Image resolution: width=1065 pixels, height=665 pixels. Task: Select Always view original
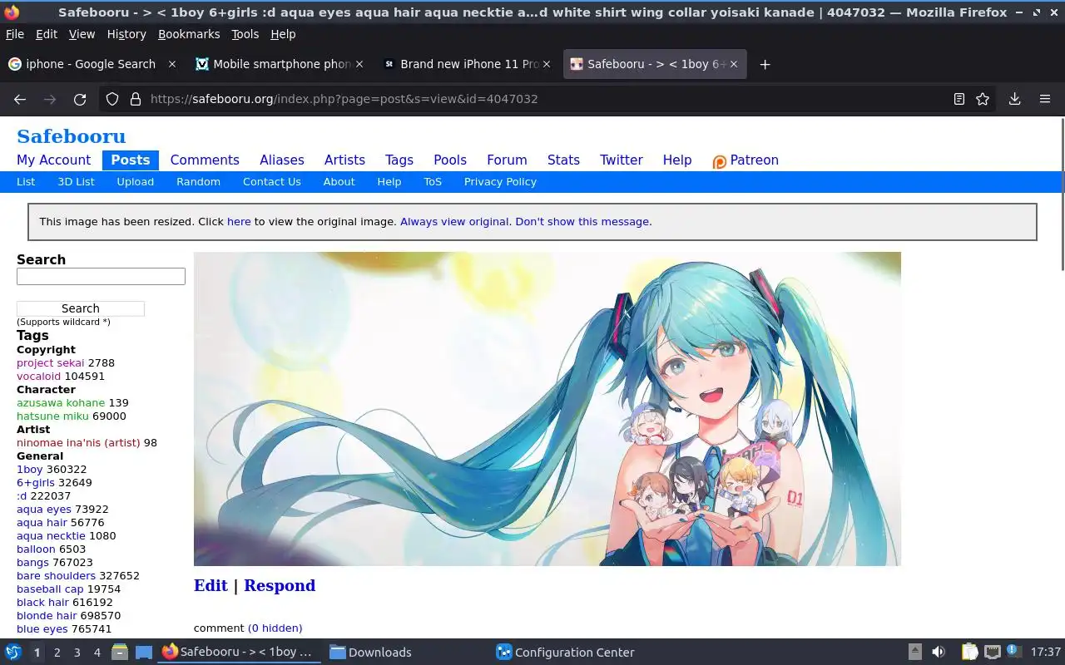[454, 222]
